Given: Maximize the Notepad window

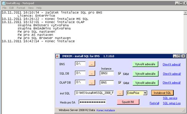Looking at the screenshot, I should [x=181, y=3].
